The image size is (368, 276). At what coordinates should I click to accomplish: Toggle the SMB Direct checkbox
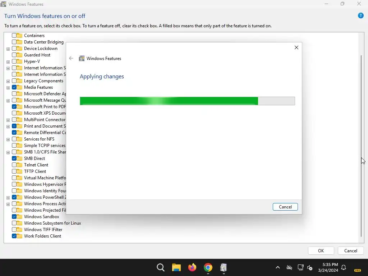click(x=14, y=158)
